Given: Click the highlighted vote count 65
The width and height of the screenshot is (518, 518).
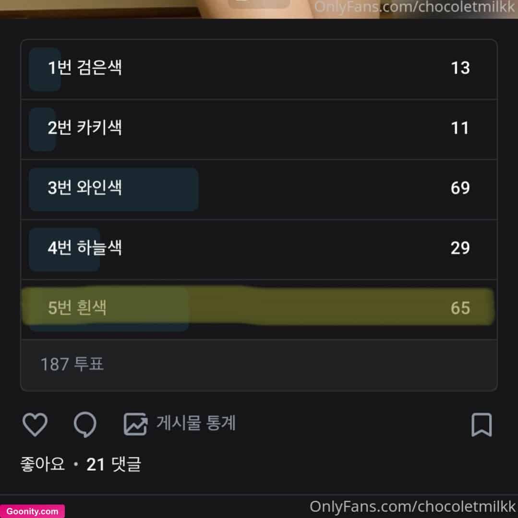Looking at the screenshot, I should [x=460, y=308].
